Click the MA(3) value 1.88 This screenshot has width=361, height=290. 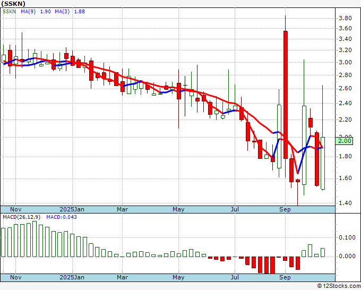pos(80,12)
